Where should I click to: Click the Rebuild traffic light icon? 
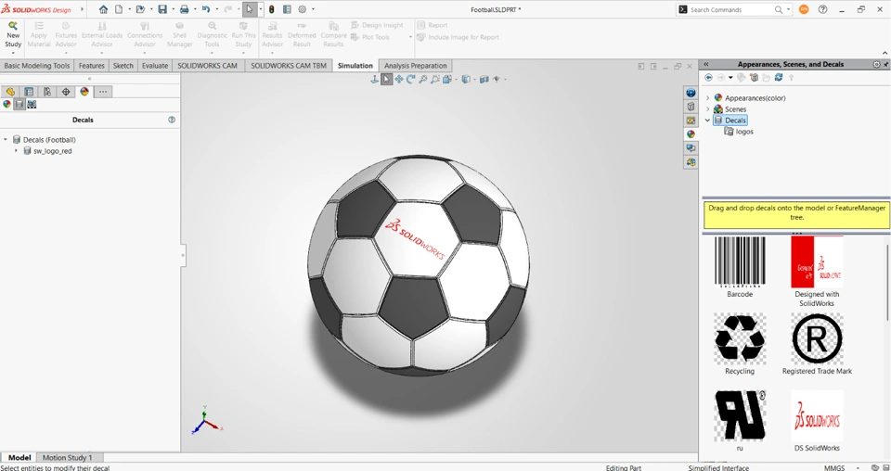tap(272, 9)
